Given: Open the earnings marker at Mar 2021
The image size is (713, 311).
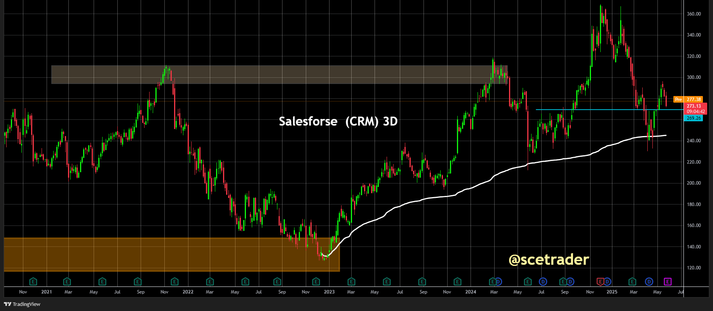Looking at the screenshot, I should point(67,281).
